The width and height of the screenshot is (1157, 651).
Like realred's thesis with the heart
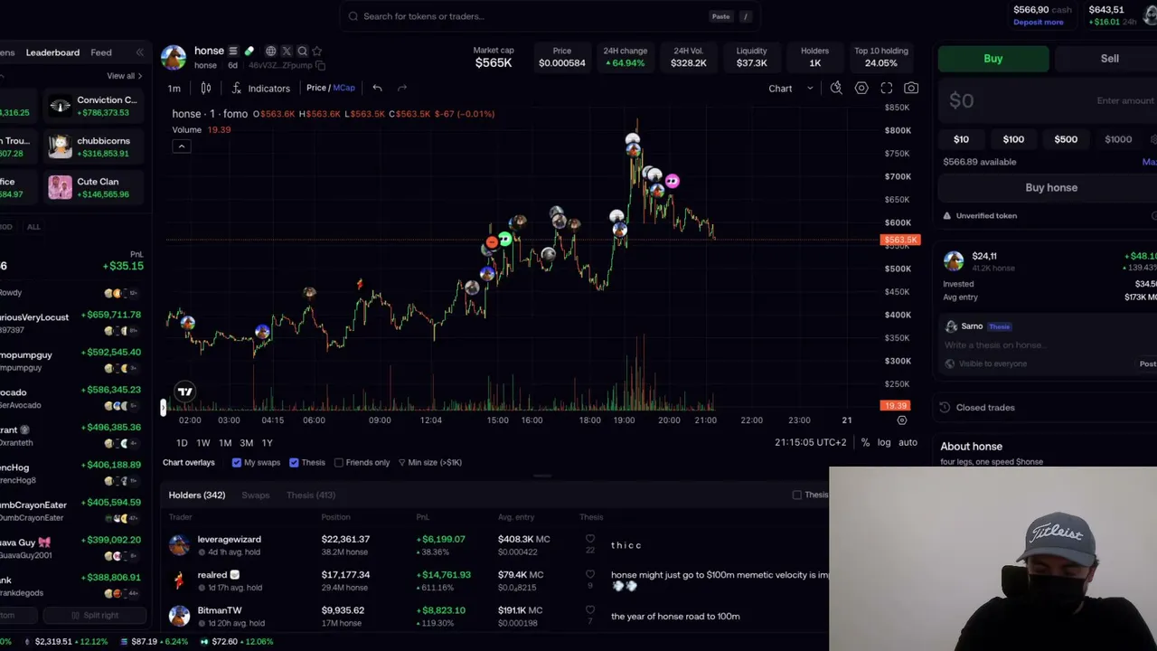(x=590, y=574)
